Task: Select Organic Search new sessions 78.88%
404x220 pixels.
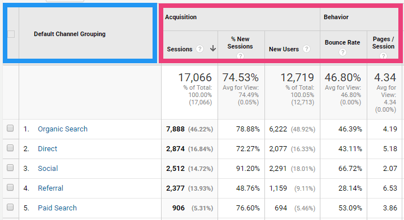Action: pos(248,129)
